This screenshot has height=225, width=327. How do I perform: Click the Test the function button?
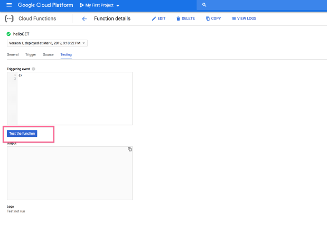pyautogui.click(x=22, y=134)
